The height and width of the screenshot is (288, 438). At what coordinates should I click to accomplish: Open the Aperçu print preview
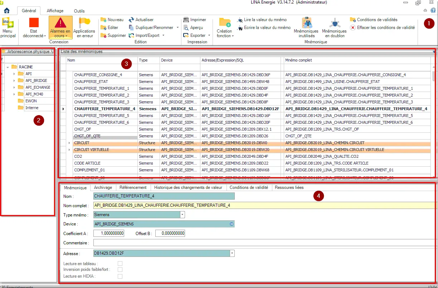tap(193, 28)
